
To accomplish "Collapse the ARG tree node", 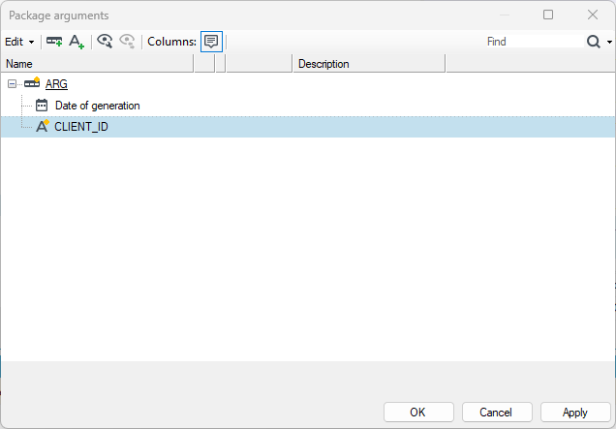I will (13, 83).
